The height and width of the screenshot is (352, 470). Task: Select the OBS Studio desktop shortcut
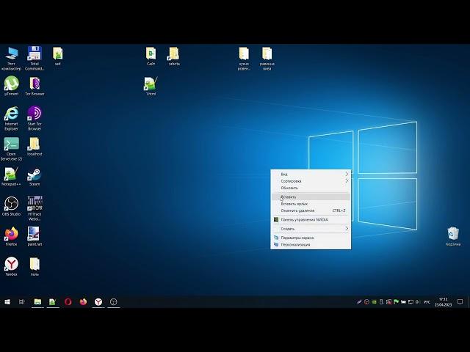pos(12,207)
